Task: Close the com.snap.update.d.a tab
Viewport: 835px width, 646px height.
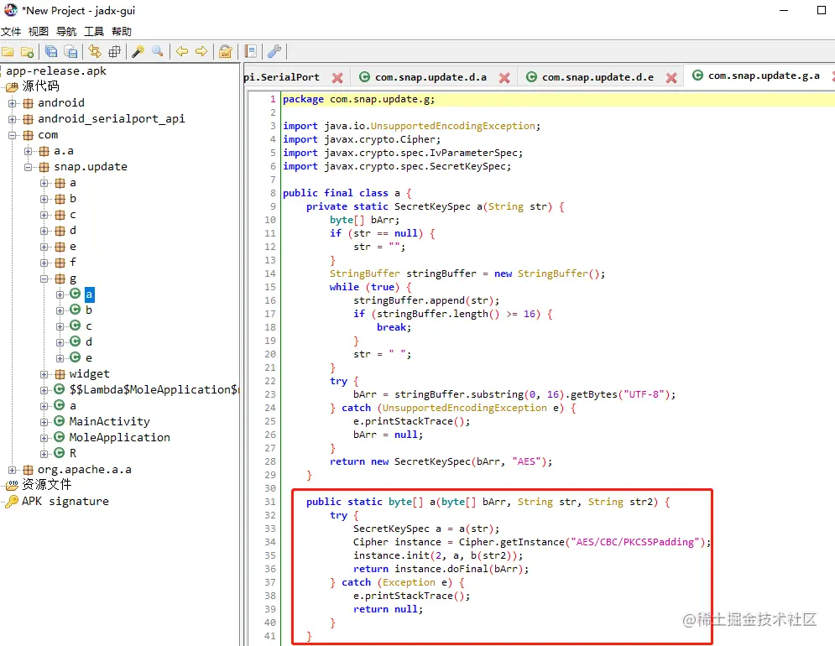Action: pos(504,78)
